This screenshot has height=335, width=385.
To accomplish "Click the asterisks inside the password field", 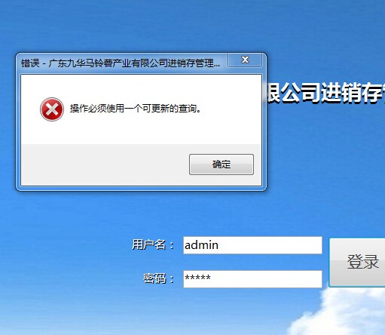I will pyautogui.click(x=197, y=278).
